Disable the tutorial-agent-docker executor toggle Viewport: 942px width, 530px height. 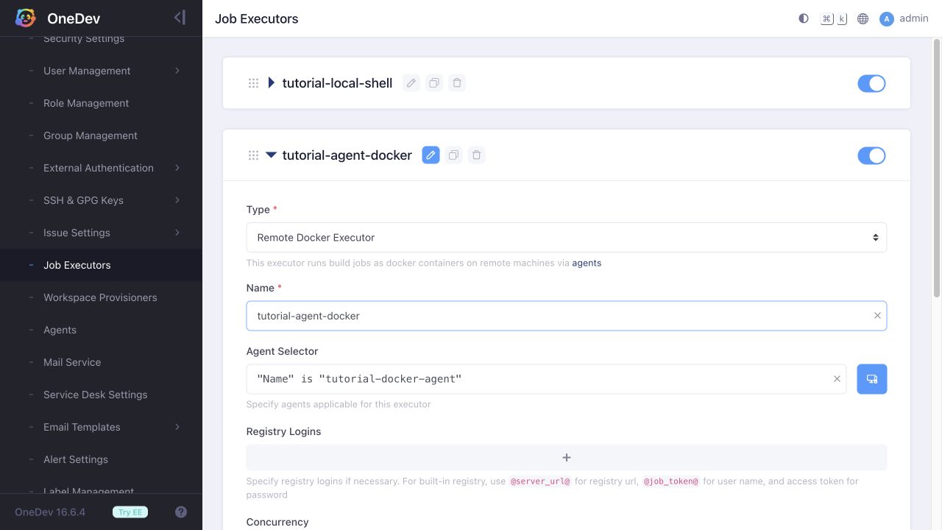(x=871, y=155)
